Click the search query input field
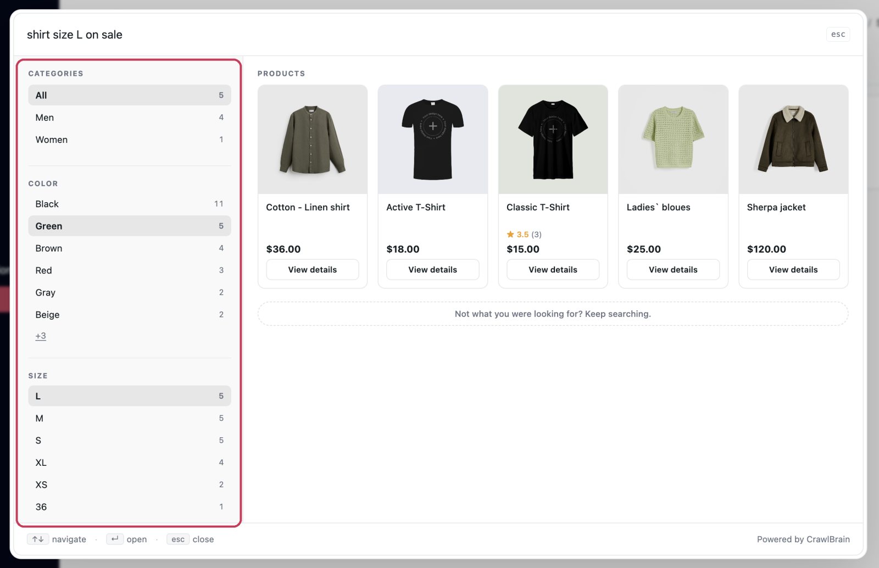This screenshot has width=879, height=568. (423, 35)
